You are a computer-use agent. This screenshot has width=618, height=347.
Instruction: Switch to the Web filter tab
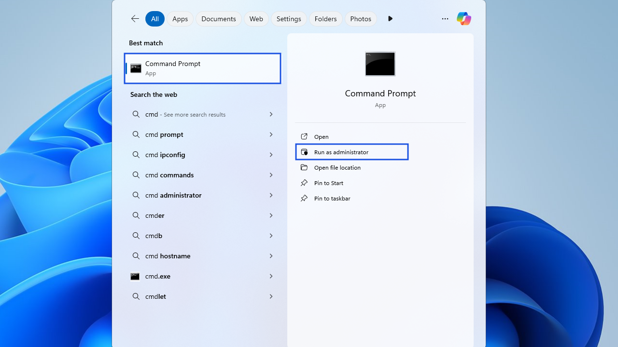pyautogui.click(x=256, y=19)
